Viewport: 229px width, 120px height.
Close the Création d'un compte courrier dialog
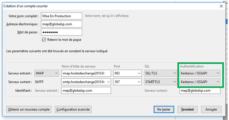pyautogui.click(x=221, y=6)
